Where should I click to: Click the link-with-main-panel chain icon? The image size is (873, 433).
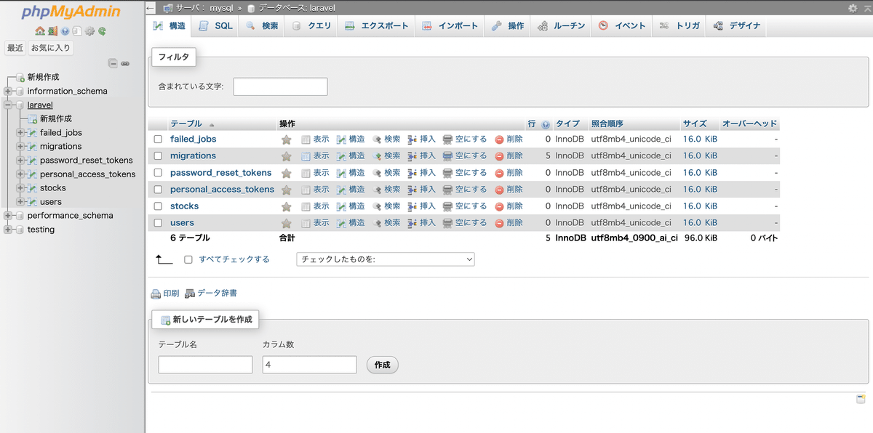(x=125, y=63)
